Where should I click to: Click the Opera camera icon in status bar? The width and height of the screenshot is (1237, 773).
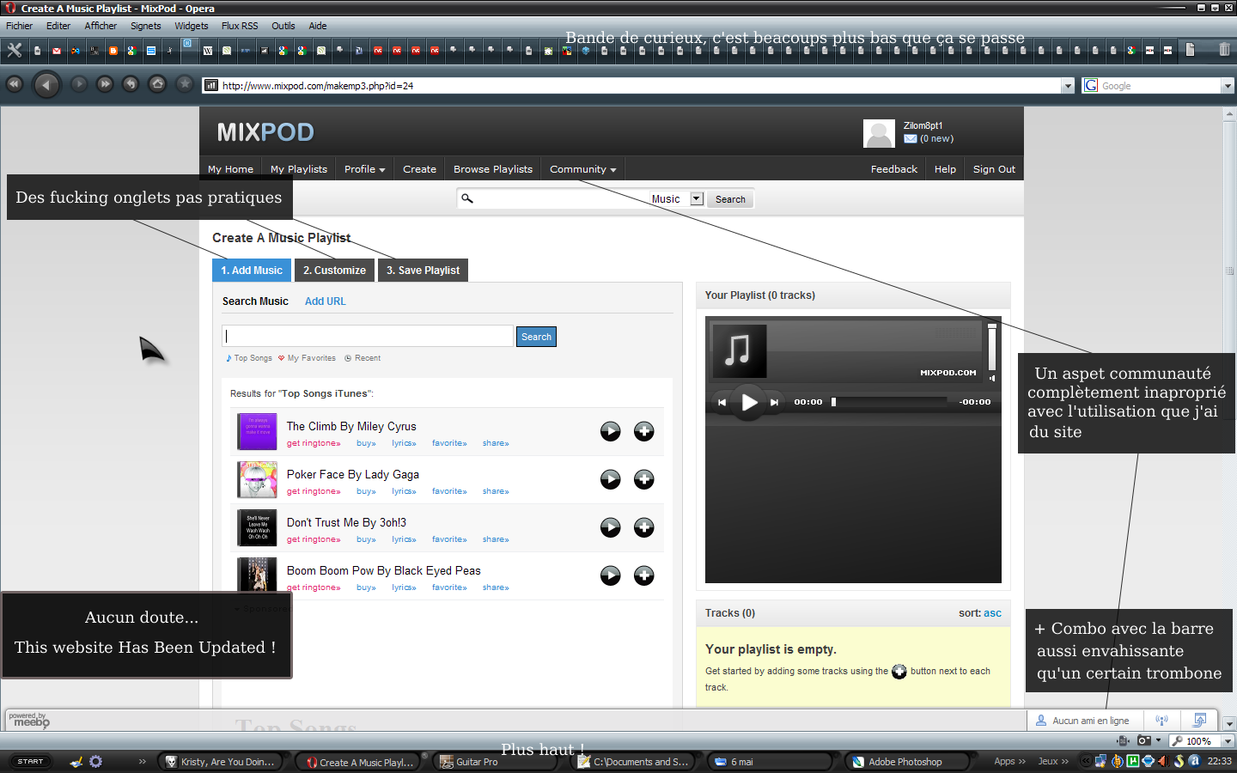tap(1143, 740)
